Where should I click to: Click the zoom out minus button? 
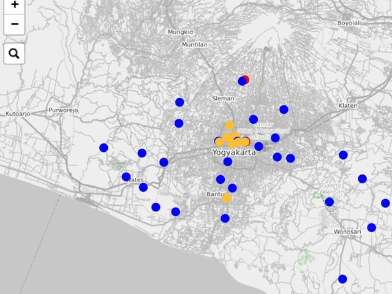[15, 24]
